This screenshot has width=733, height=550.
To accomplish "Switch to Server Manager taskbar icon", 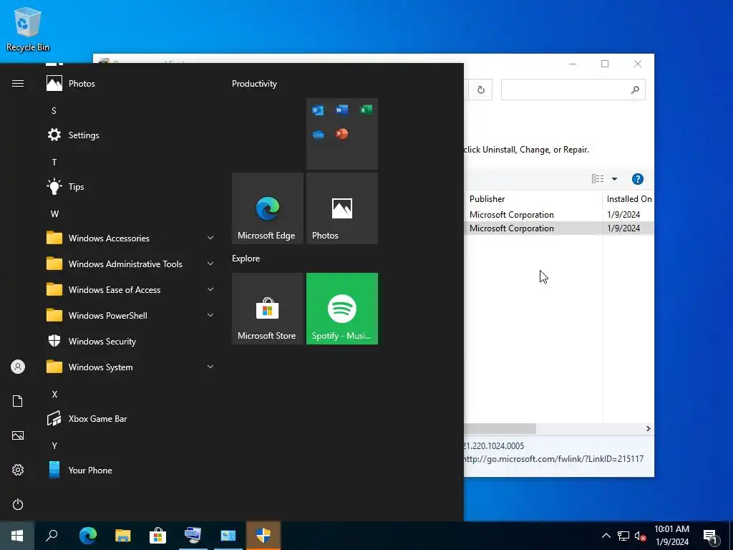I will click(x=193, y=536).
